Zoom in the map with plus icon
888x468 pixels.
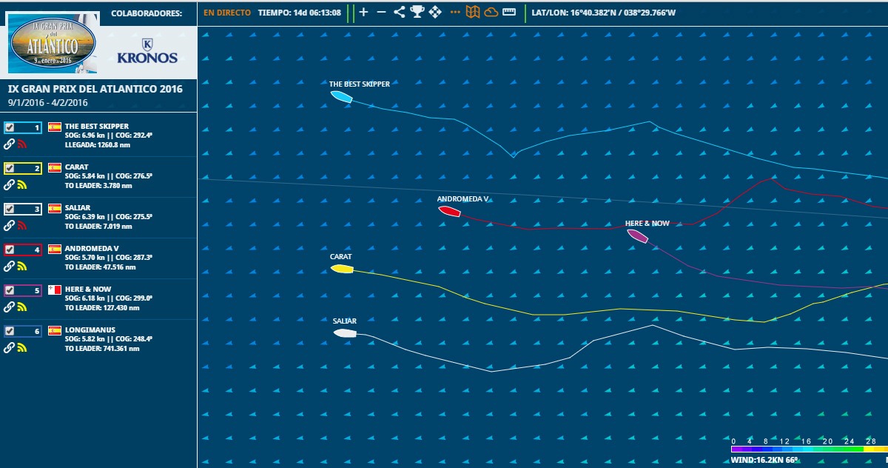[363, 12]
